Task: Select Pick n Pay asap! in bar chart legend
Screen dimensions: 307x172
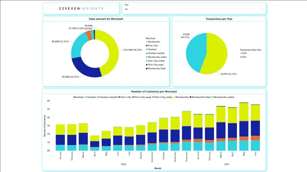Action: (x=142, y=97)
